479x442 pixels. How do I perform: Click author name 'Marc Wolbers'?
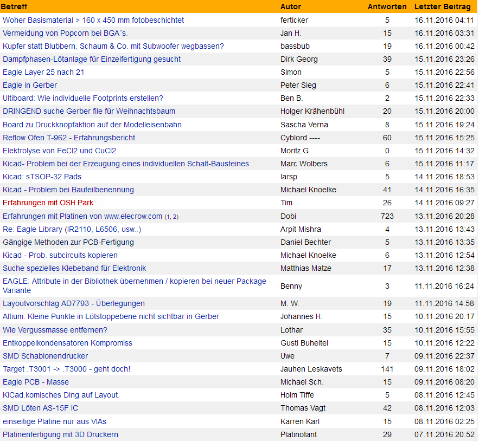(x=304, y=164)
